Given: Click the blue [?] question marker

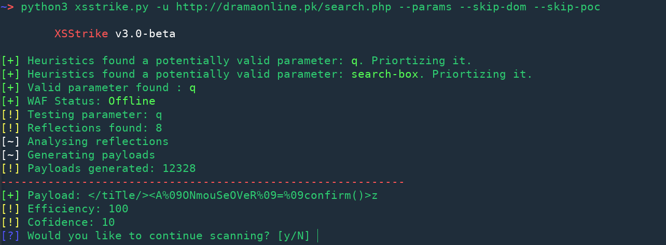Looking at the screenshot, I should point(10,236).
